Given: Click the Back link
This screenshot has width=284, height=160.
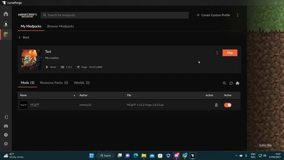Looking at the screenshot, I should 24,37.
